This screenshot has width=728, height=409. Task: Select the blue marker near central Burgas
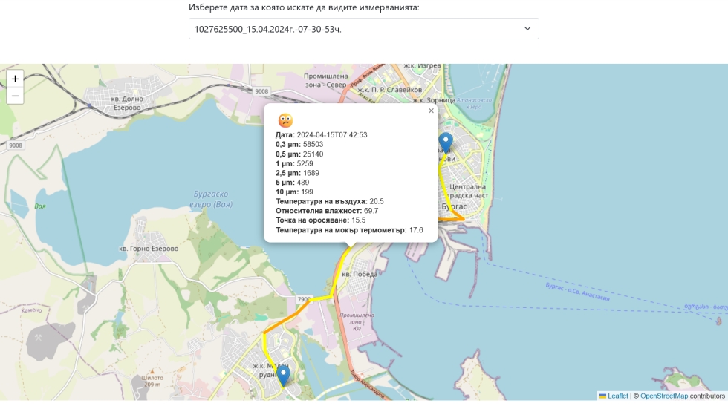tap(446, 142)
